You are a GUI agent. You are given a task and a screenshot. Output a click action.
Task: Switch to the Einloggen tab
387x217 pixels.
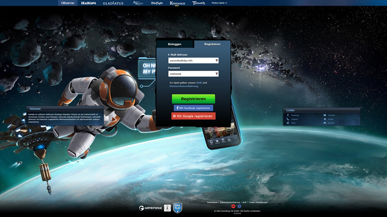(x=175, y=44)
